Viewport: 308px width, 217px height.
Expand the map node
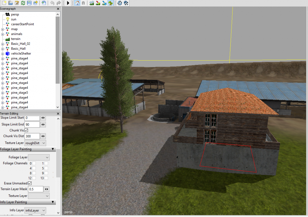[x=2, y=29]
